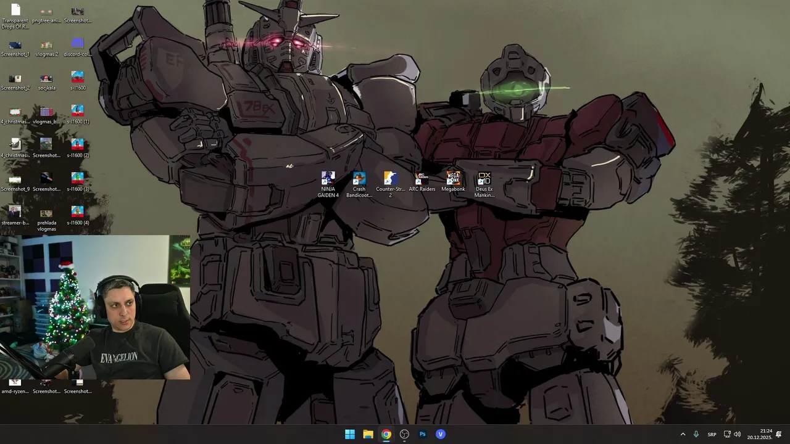
Task: Select the Screenshot_1 desktop file
Action: pyautogui.click(x=15, y=47)
